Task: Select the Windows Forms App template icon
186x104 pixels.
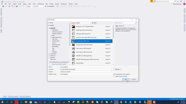Action: 74,38
